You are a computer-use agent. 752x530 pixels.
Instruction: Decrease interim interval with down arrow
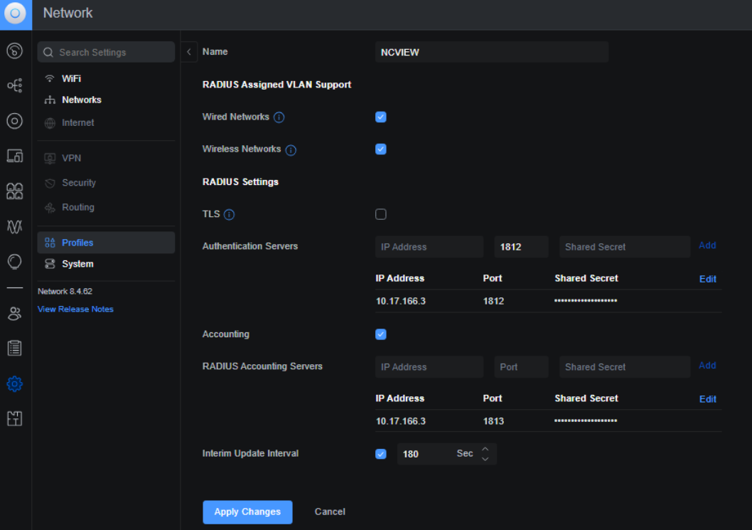pos(485,460)
